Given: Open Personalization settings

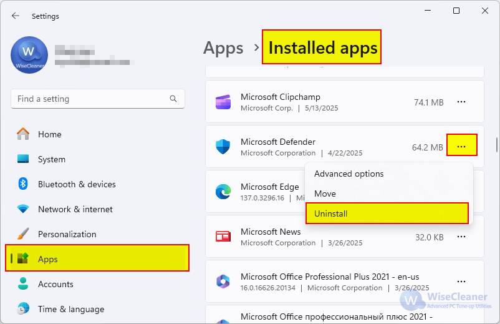Looking at the screenshot, I should point(97,234).
